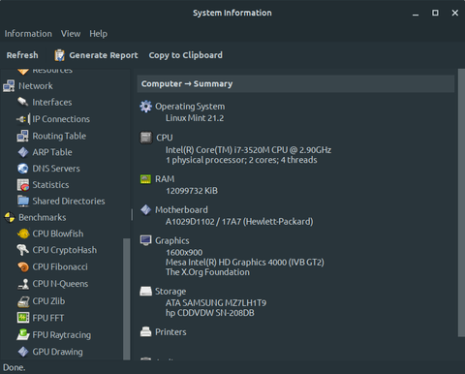This screenshot has width=465, height=374.
Task: Click the Generate Report clipboard icon
Action: (x=59, y=55)
